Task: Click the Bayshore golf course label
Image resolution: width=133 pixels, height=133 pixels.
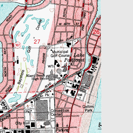Action: click(21, 77)
